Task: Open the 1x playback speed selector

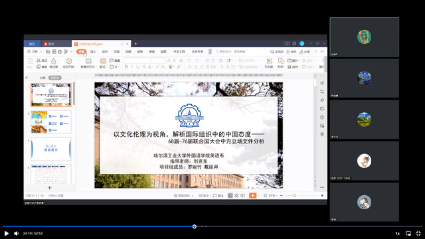Action: click(x=398, y=233)
